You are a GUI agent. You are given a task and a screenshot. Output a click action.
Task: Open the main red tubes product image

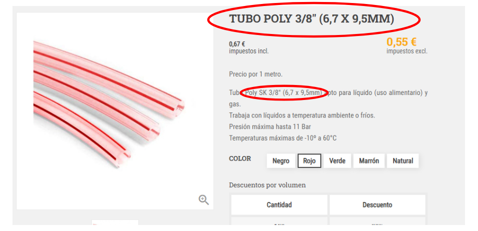[x=115, y=111]
